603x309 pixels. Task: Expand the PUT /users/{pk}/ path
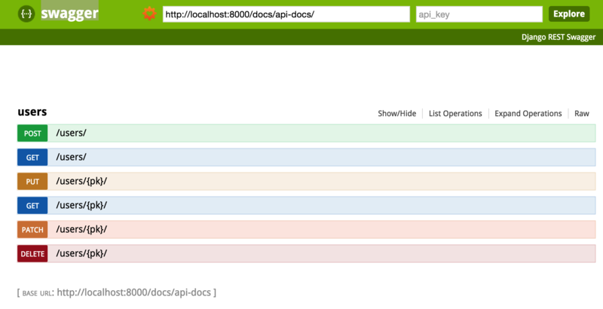81,182
